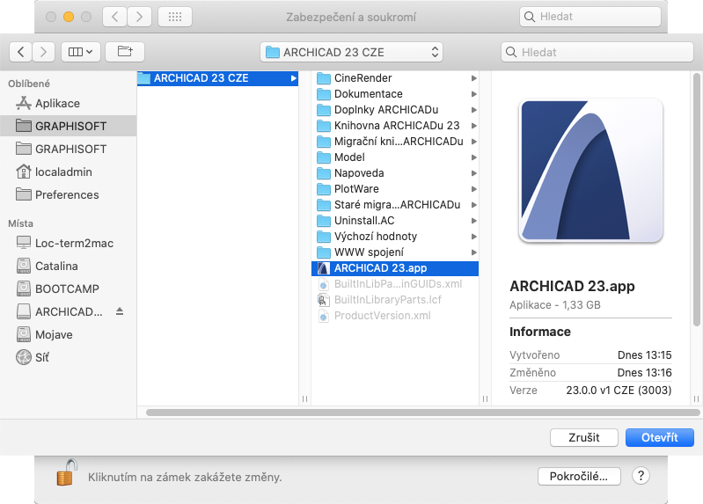Open the PlotWare folder

(x=395, y=189)
